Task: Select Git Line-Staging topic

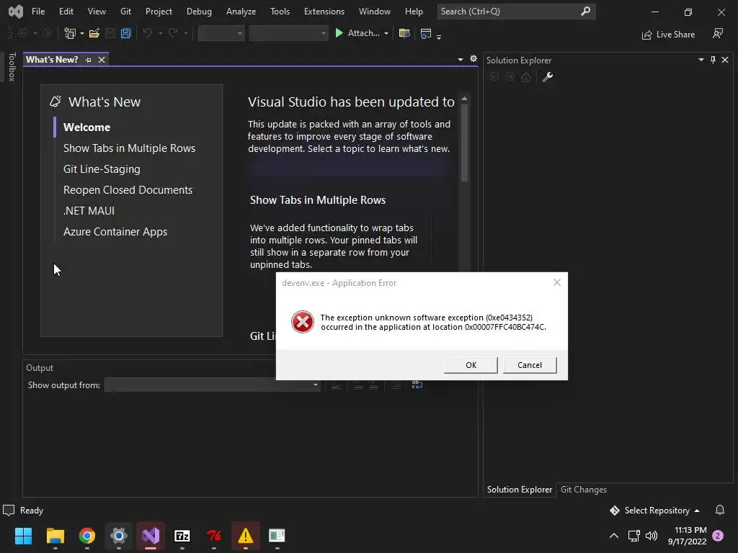Action: coord(102,168)
